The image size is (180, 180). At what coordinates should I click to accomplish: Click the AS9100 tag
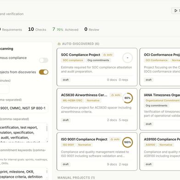tap(151, 145)
